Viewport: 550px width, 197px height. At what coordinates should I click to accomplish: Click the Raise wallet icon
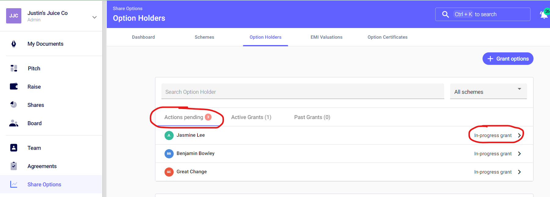[x=14, y=86]
